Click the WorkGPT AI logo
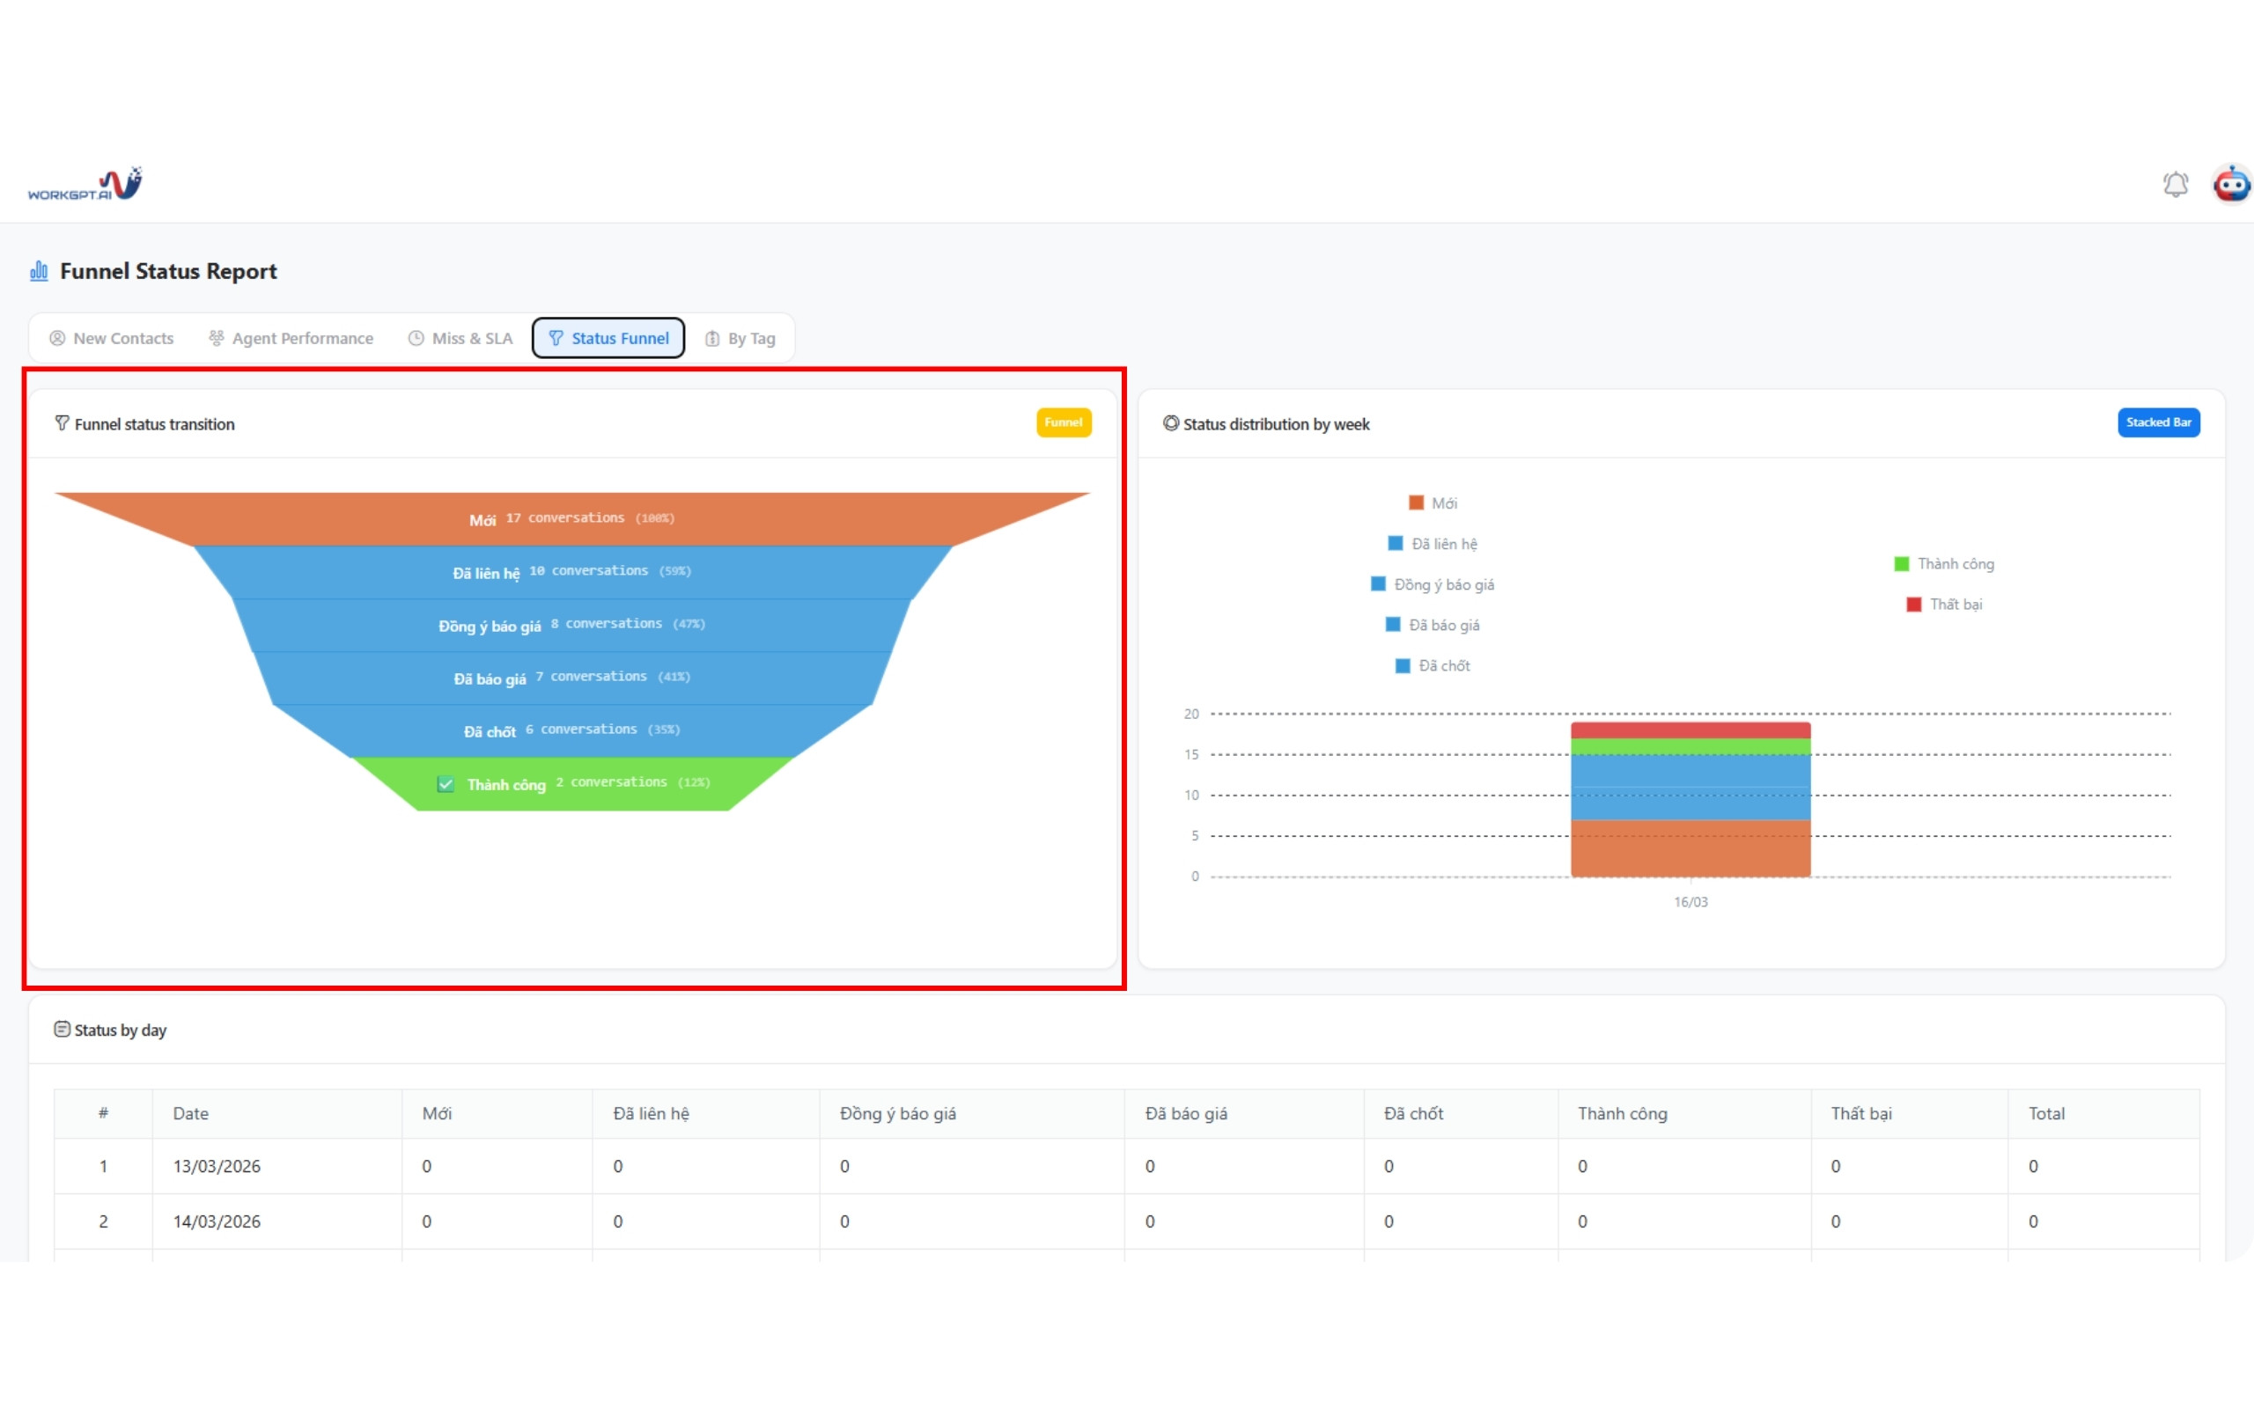The width and height of the screenshot is (2254, 1408). [85, 185]
